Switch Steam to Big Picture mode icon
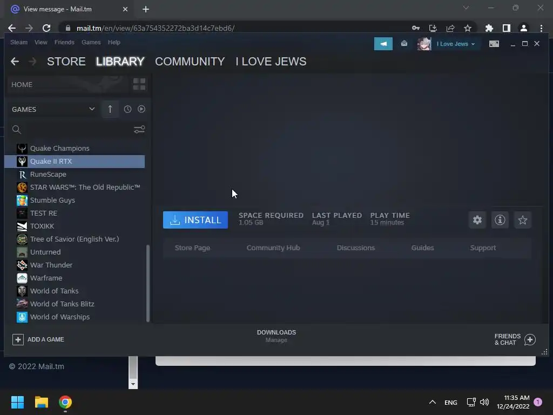The width and height of the screenshot is (553, 415). 494,44
